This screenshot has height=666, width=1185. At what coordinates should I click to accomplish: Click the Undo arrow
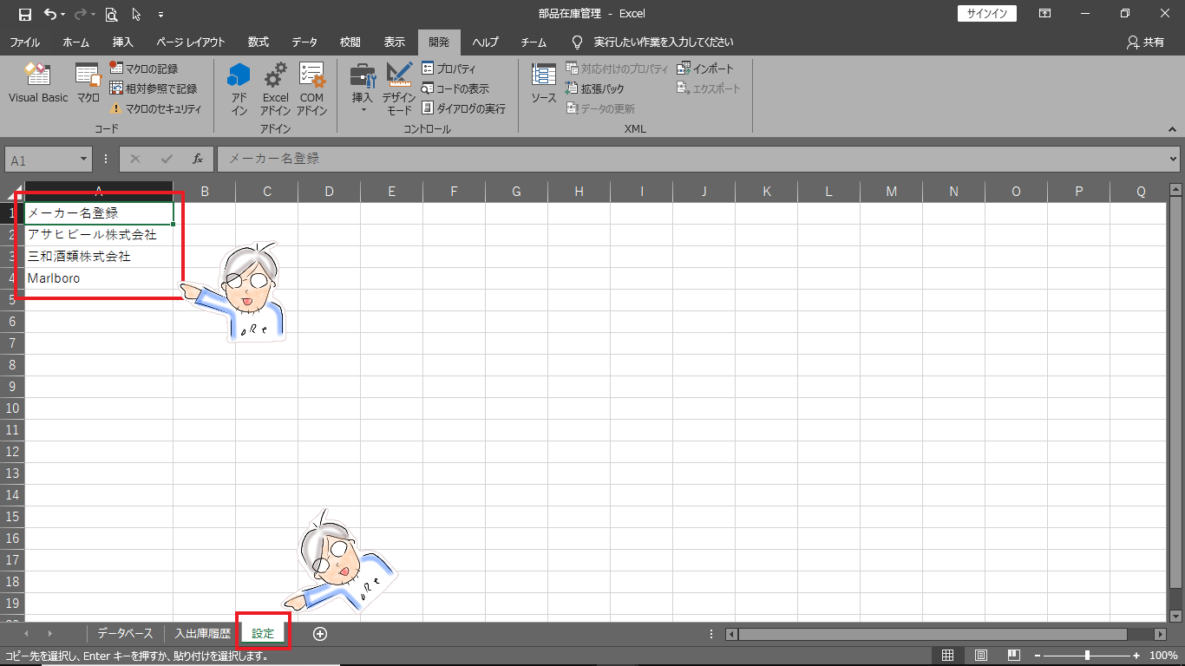[50, 14]
